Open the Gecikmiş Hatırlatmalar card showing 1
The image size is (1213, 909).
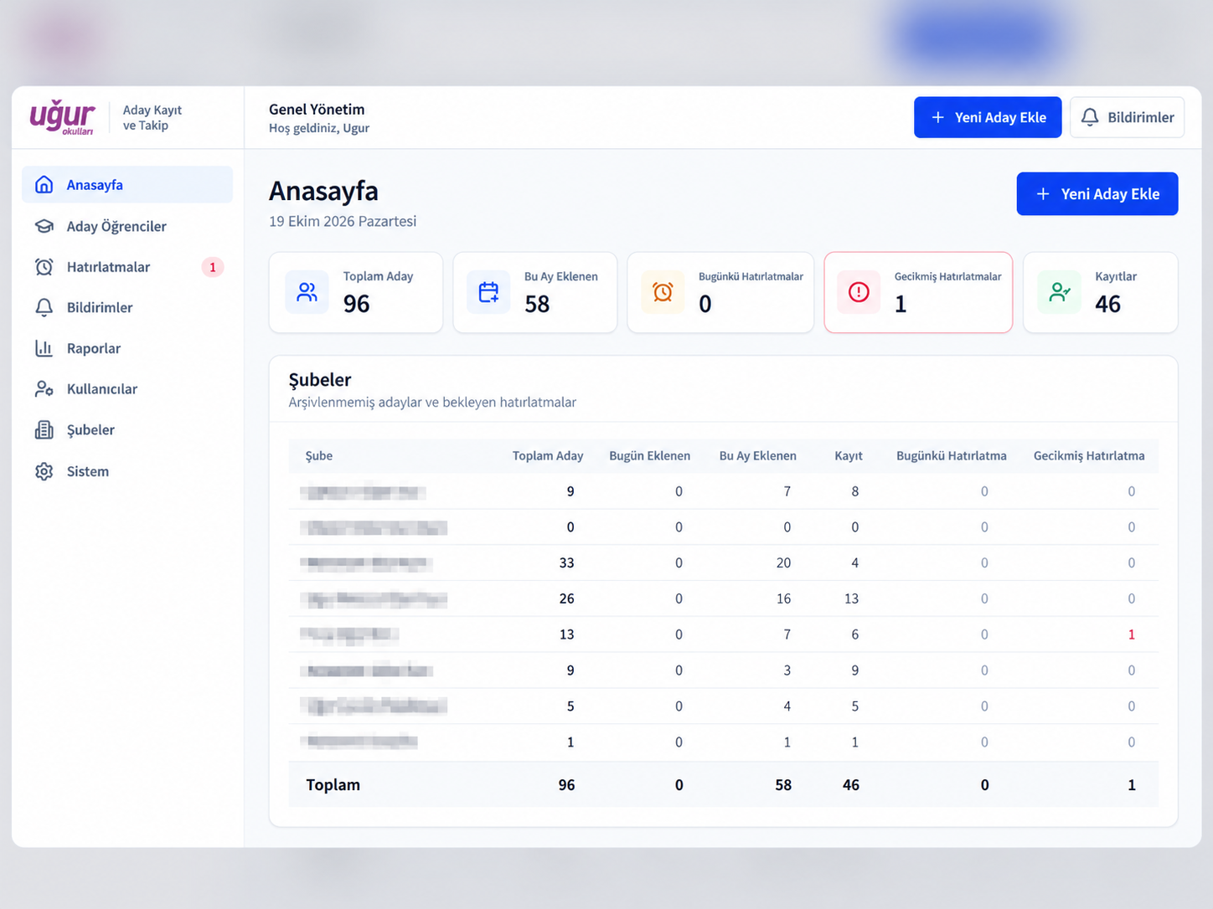(918, 292)
